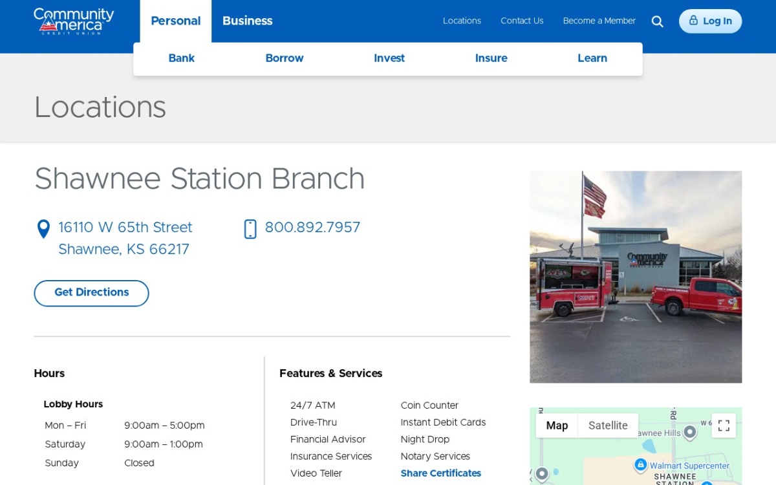Click the Features & Services heading
The width and height of the screenshot is (776, 485).
pyautogui.click(x=330, y=374)
